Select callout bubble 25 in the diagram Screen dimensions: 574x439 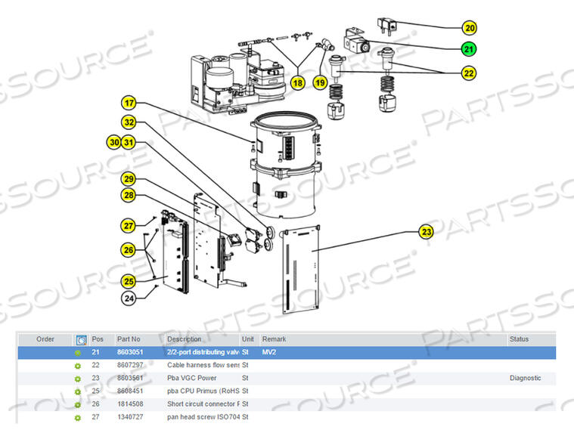point(129,281)
